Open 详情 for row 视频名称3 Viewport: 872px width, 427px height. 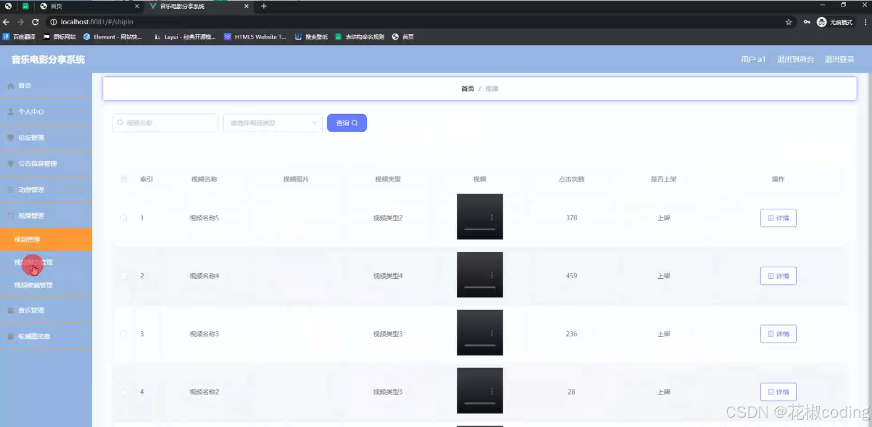pyautogui.click(x=778, y=334)
